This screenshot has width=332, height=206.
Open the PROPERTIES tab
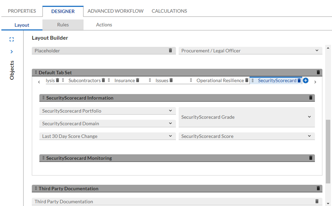[x=22, y=11]
